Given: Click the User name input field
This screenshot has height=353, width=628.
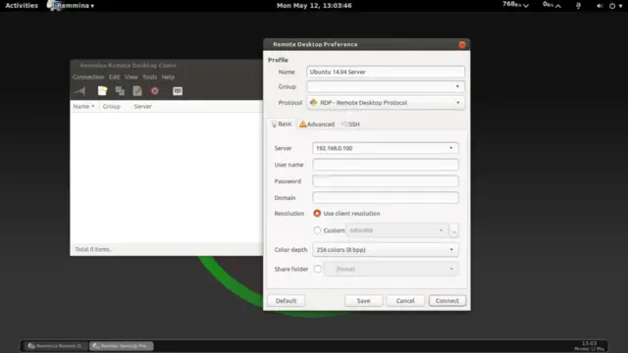Looking at the screenshot, I should pos(386,165).
